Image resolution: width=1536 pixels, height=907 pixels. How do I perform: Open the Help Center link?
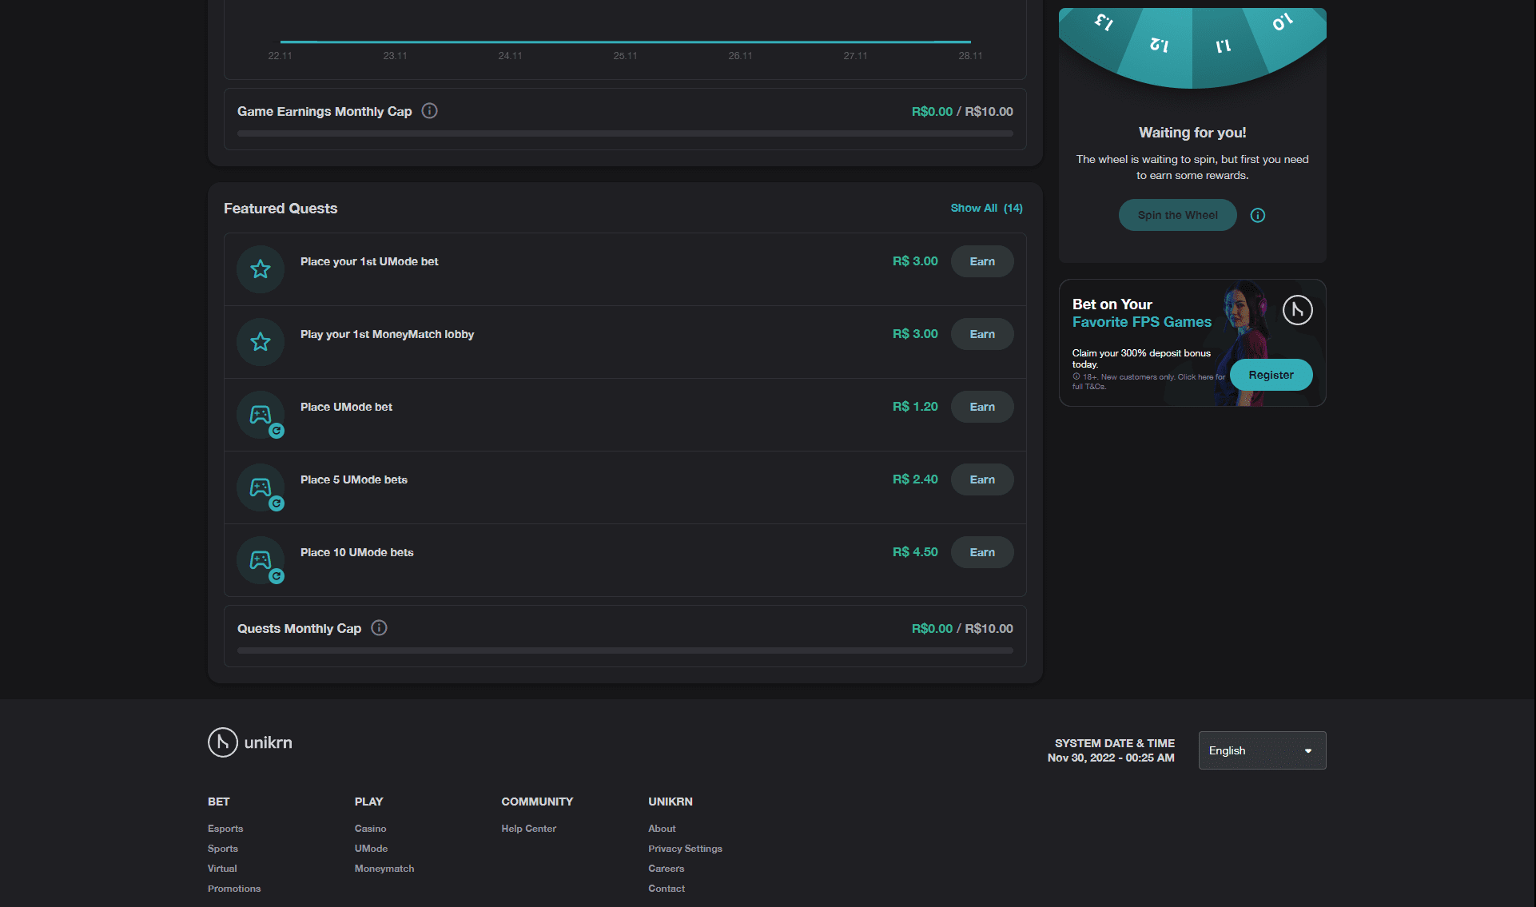tap(528, 829)
